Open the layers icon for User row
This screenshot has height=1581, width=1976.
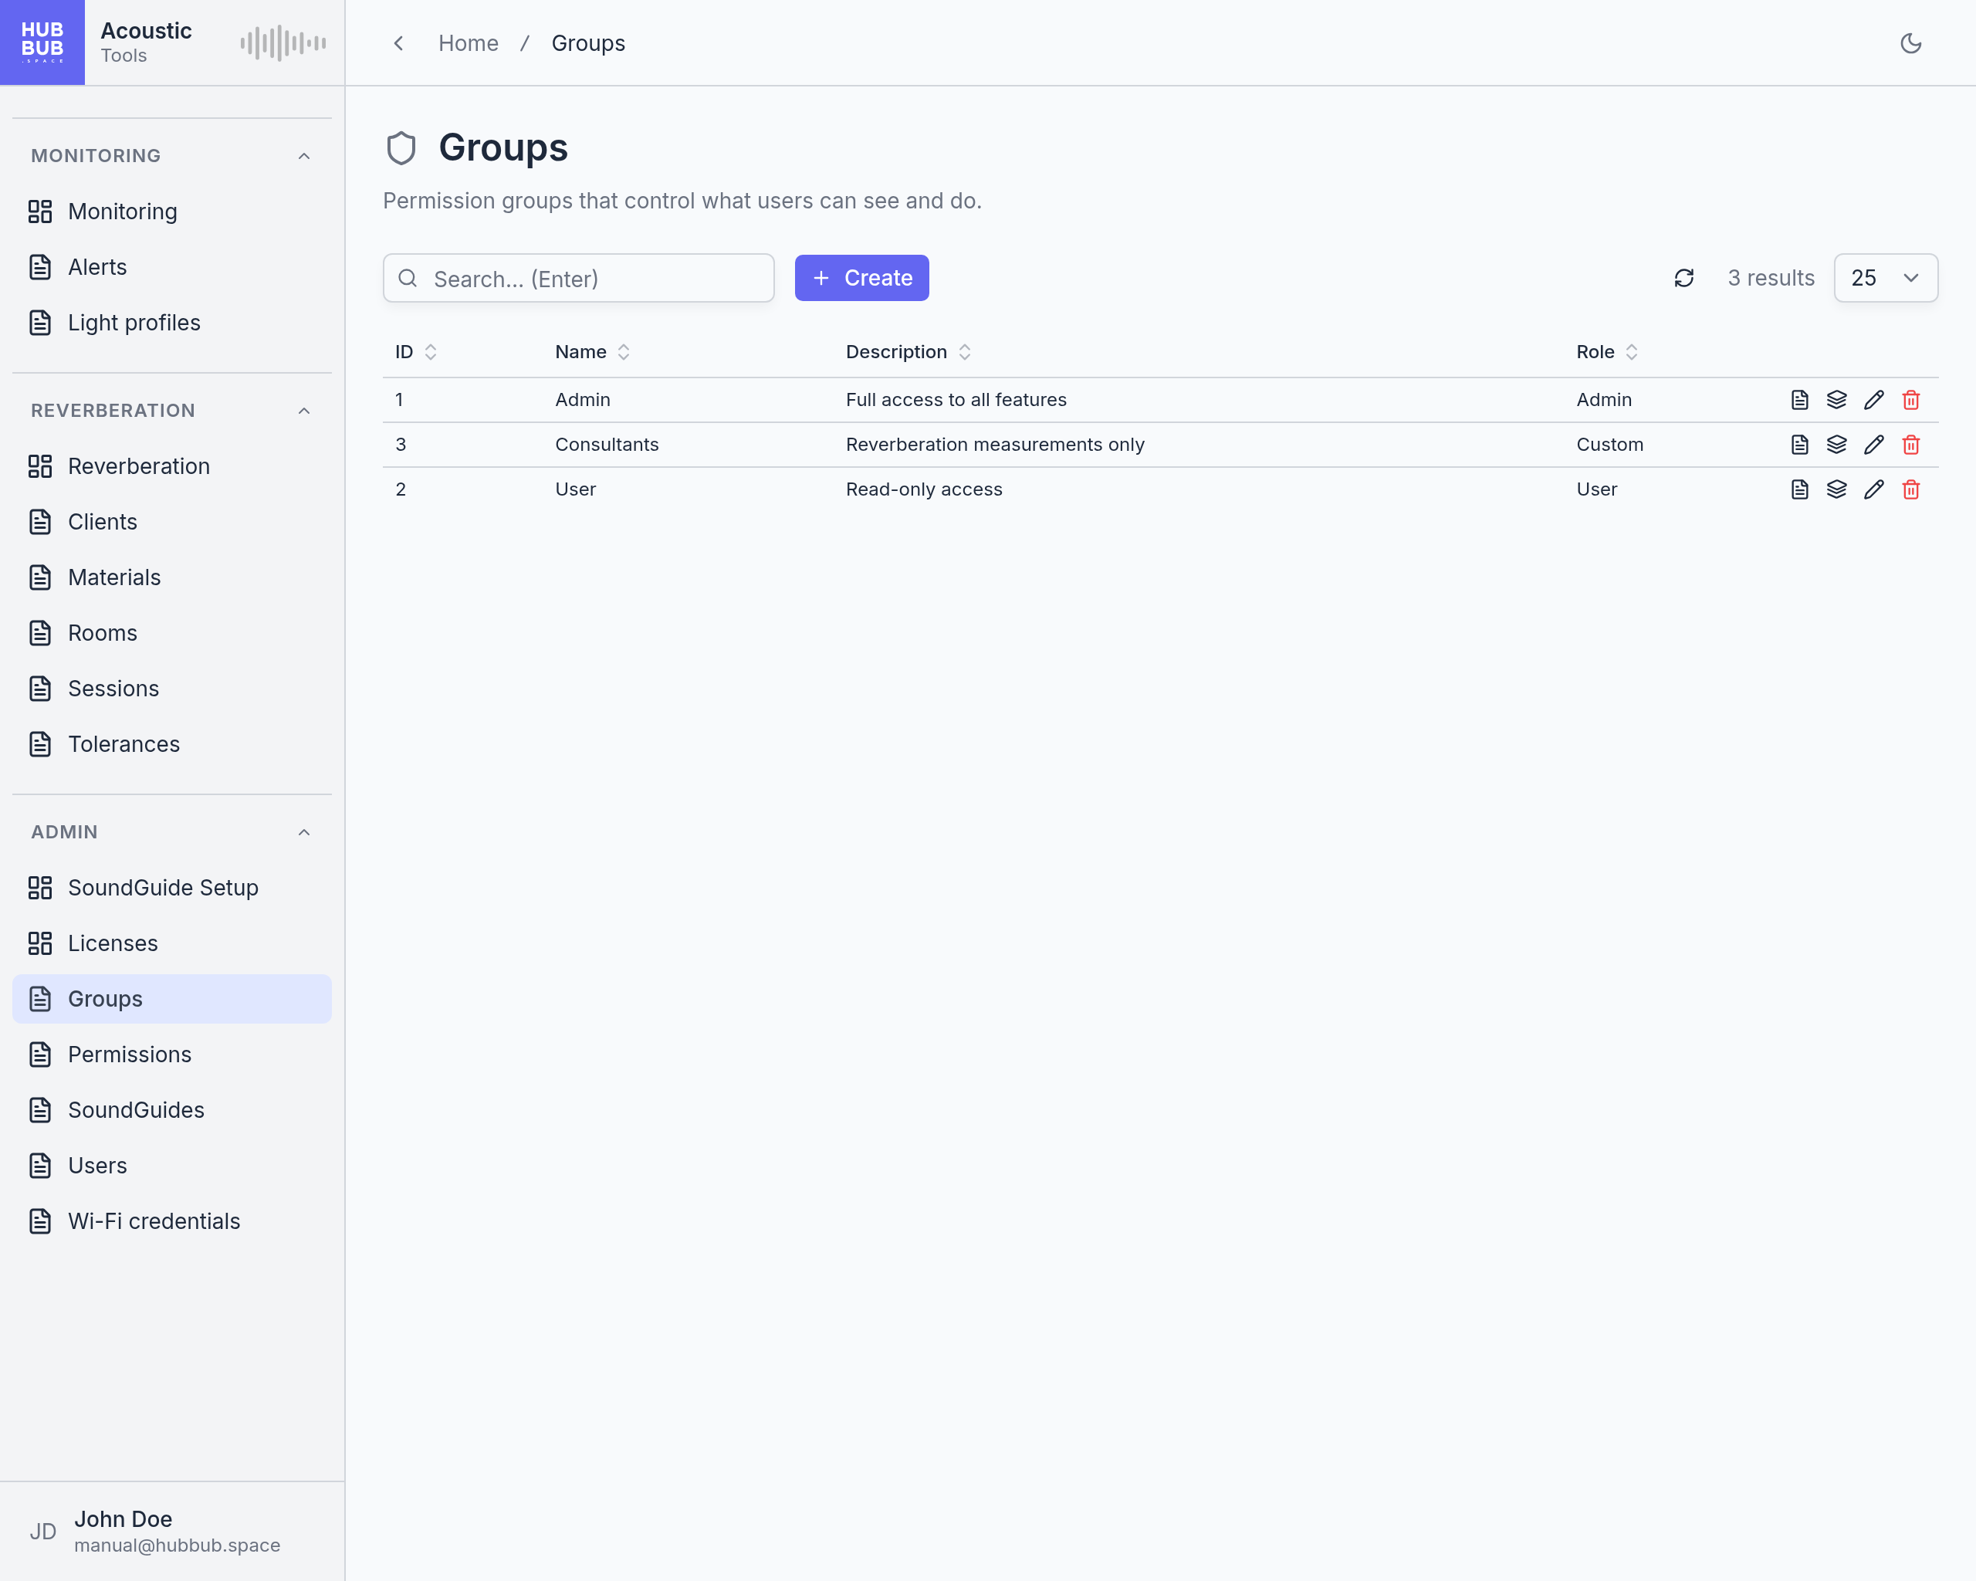click(1836, 489)
